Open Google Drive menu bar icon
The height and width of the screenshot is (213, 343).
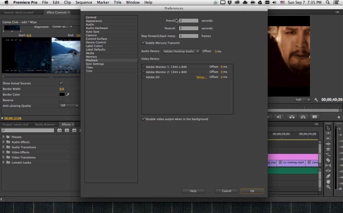[260, 2]
